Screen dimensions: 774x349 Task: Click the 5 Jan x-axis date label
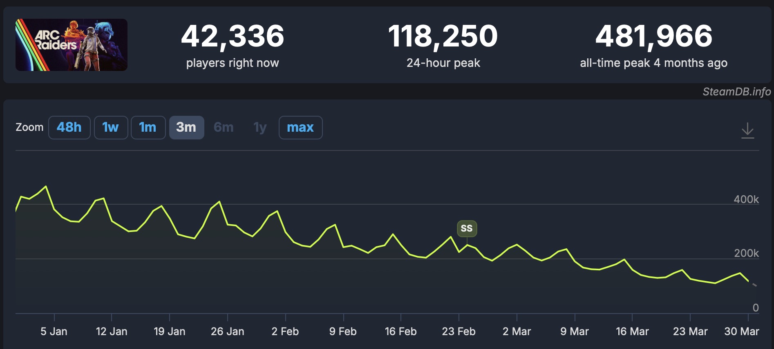[54, 331]
